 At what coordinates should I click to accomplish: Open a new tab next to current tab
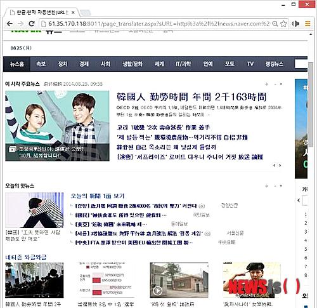pyautogui.click(x=86, y=13)
